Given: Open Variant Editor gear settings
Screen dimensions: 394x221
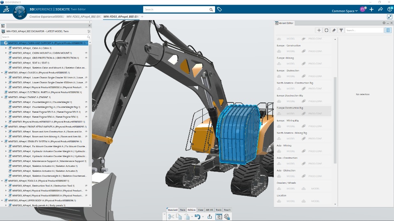Looking at the screenshot, I should (384, 23).
